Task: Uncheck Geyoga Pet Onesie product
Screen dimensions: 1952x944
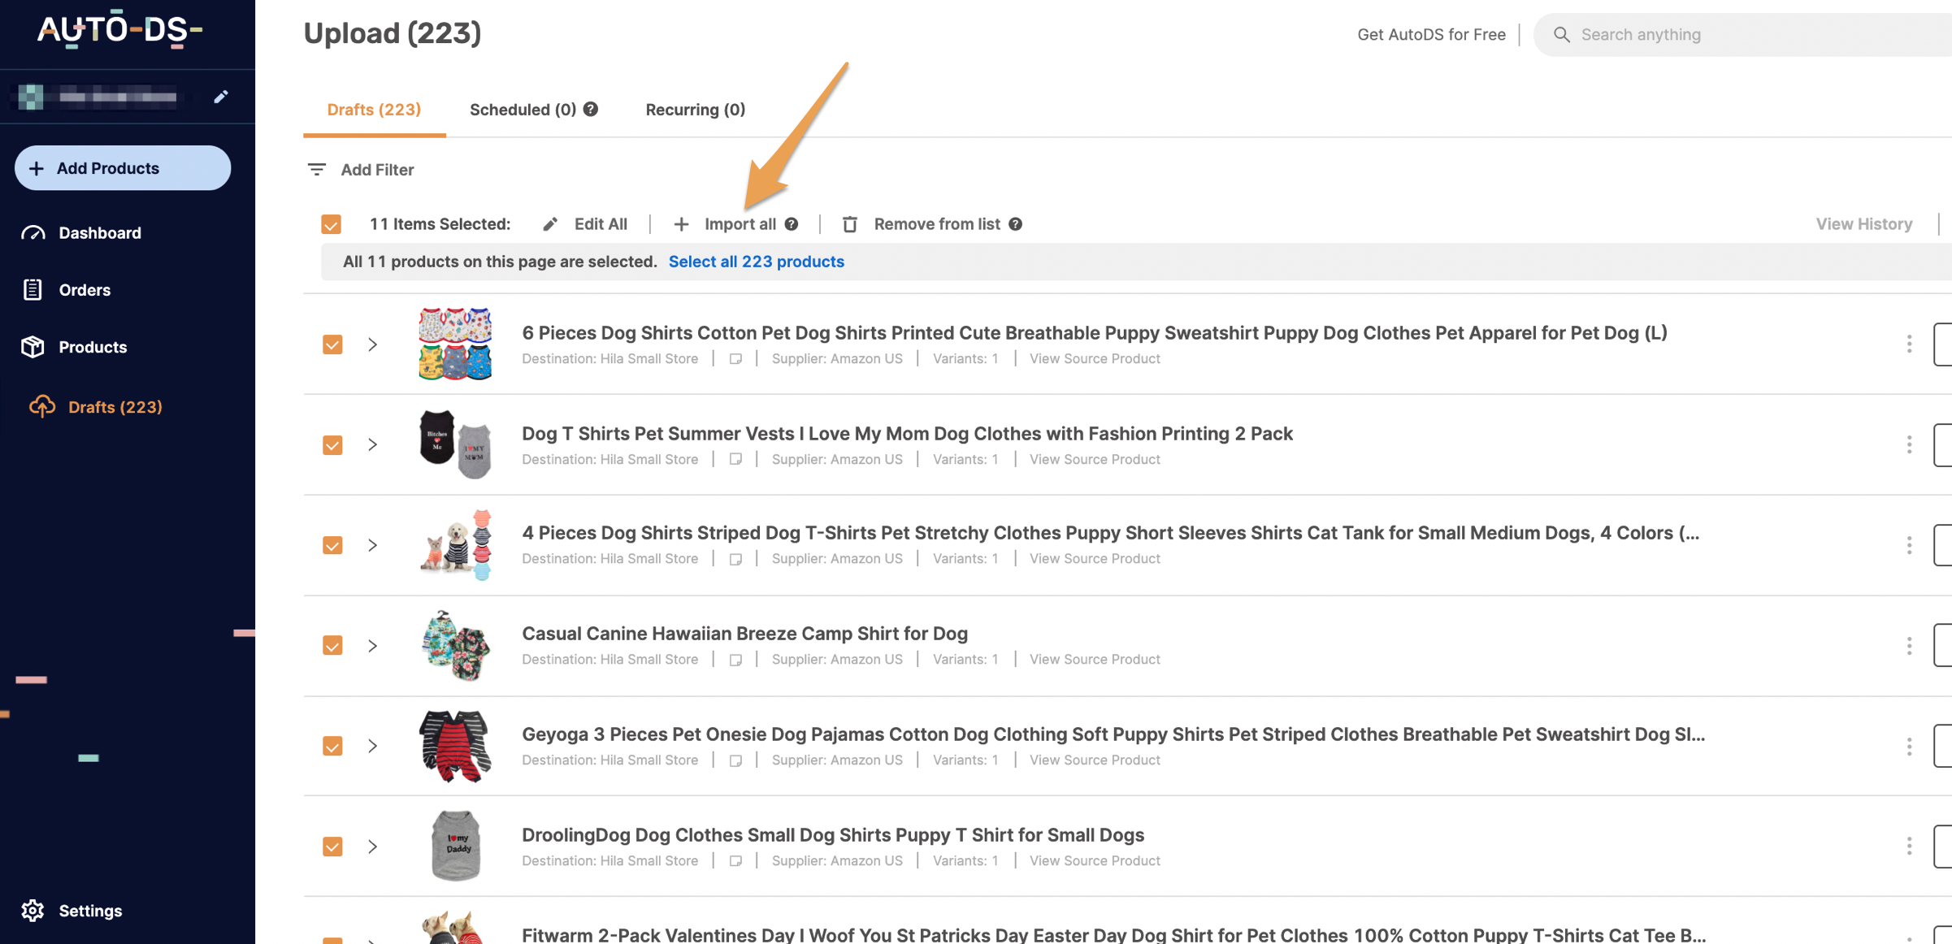Action: coord(332,747)
